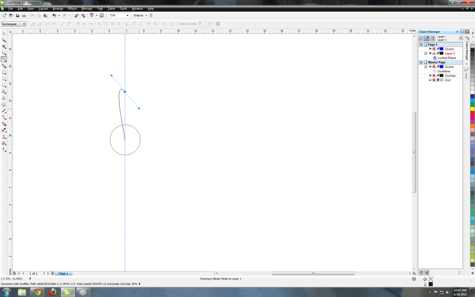Select the Dimension tool
This screenshot has width=475, height=297.
tap(4, 111)
